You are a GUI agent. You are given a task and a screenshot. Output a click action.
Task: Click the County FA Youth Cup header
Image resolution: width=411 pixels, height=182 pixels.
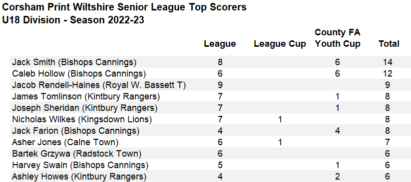pos(338,38)
